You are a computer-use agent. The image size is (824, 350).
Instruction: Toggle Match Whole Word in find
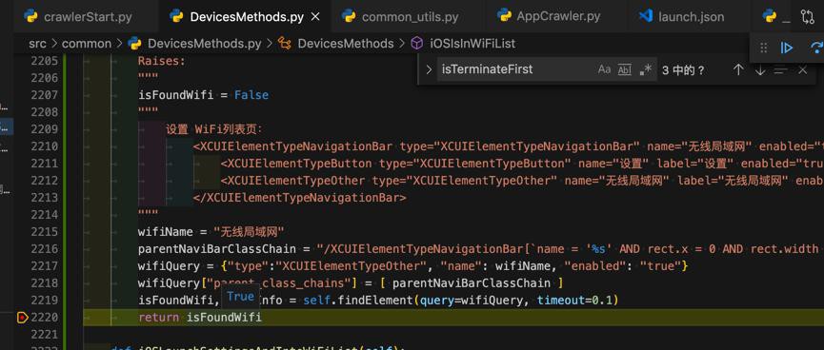tap(624, 69)
